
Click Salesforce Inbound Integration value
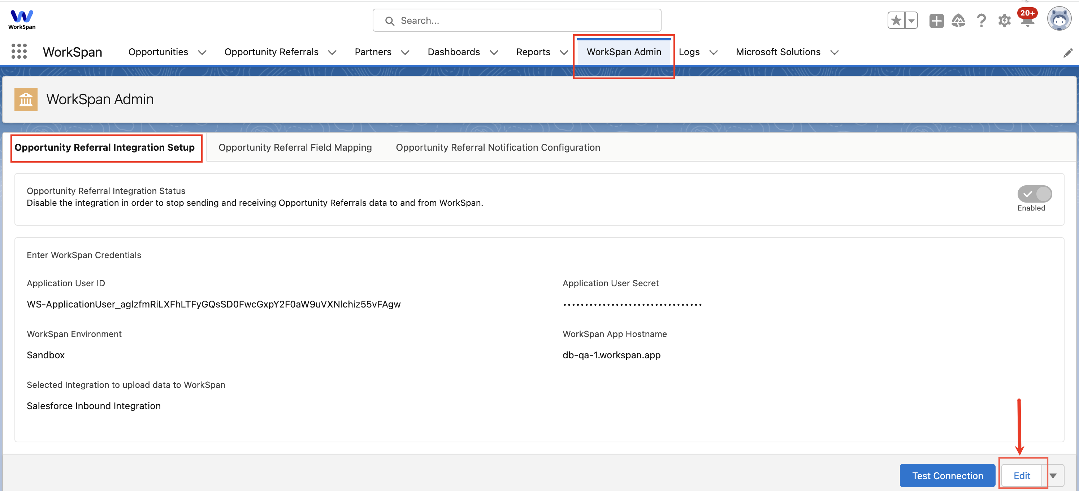click(x=94, y=406)
